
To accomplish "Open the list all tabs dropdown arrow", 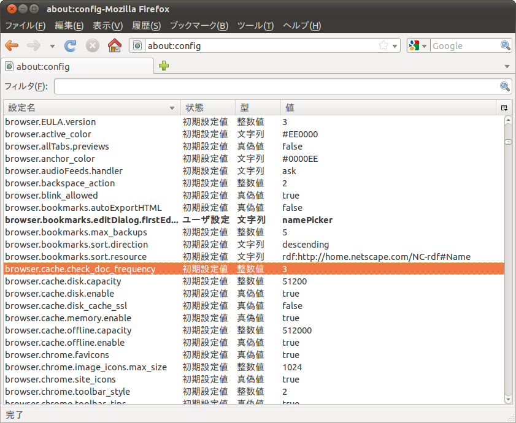I will [507, 66].
